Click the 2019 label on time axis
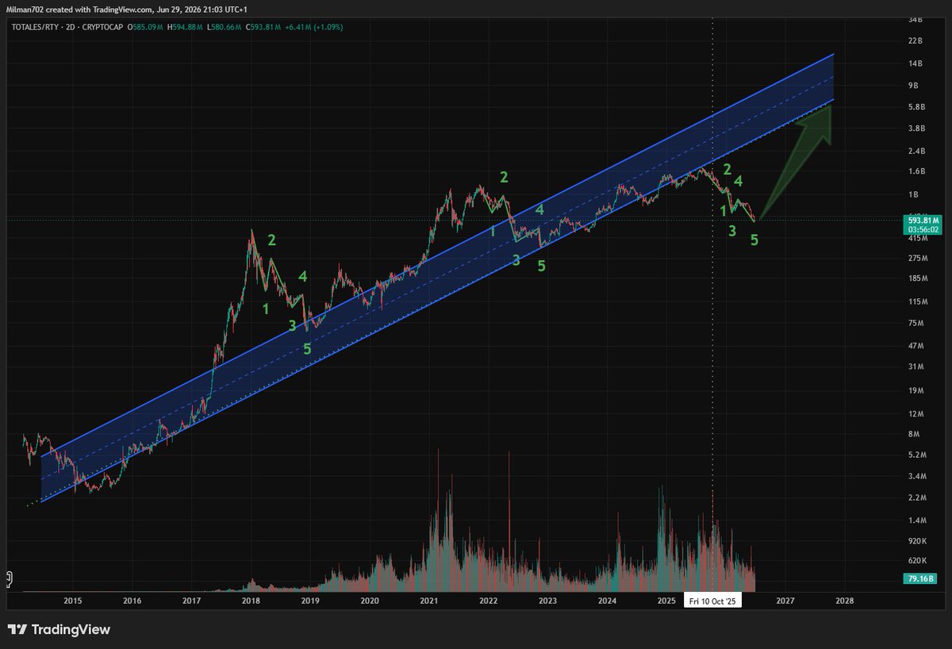Screen dimensions: 952x649 point(310,601)
